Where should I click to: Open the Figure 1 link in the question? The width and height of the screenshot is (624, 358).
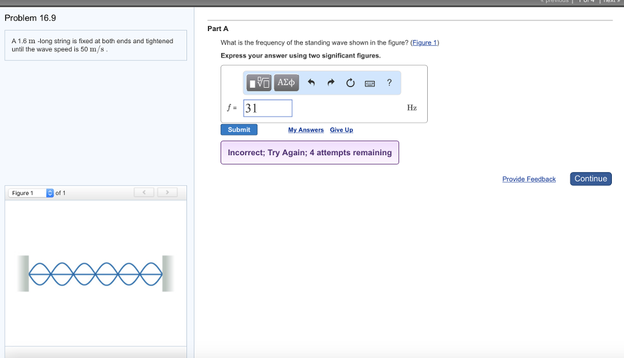click(x=425, y=43)
